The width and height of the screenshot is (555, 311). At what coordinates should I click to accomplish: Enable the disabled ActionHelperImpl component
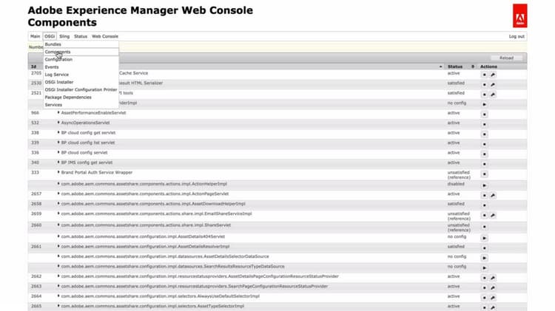[x=484, y=185]
